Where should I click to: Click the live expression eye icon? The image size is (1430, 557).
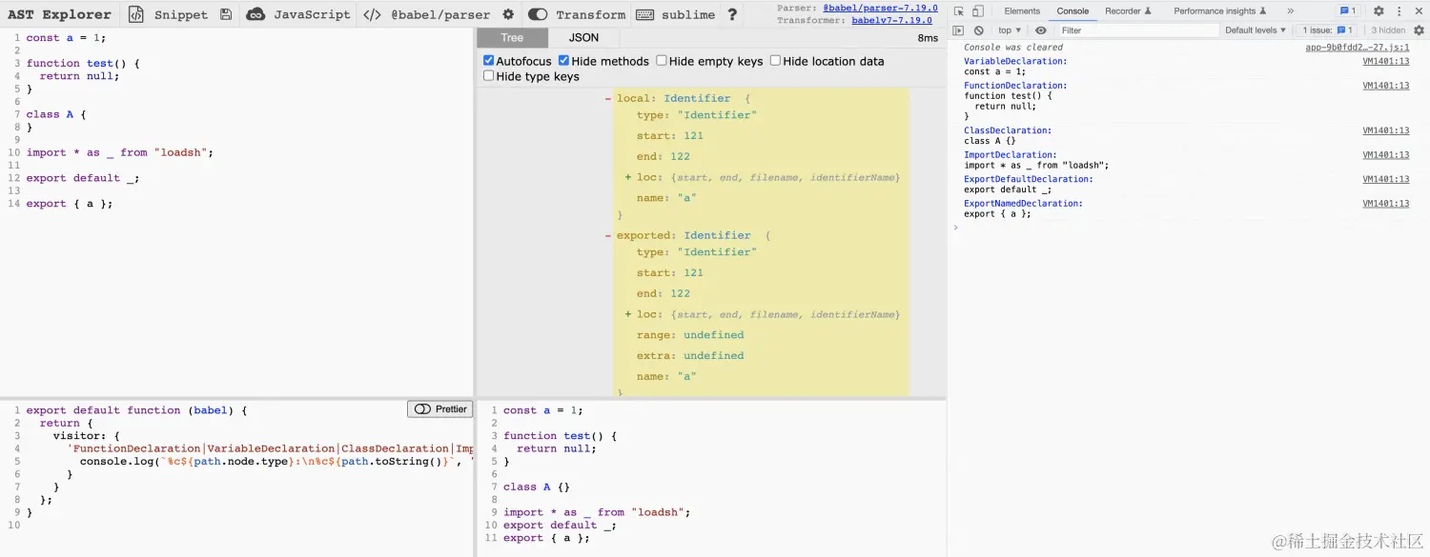1041,30
